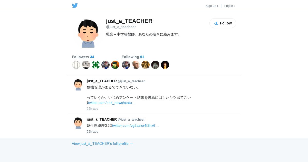Select the green-faced follower avatar

click(x=115, y=65)
